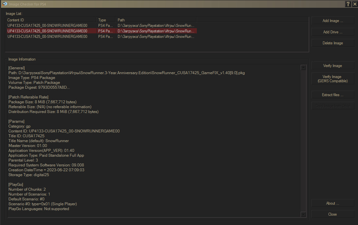Viewport: 358px width, 225px height.
Task: Click the 'Number of Scenarios: 1' line
Action: point(29,194)
